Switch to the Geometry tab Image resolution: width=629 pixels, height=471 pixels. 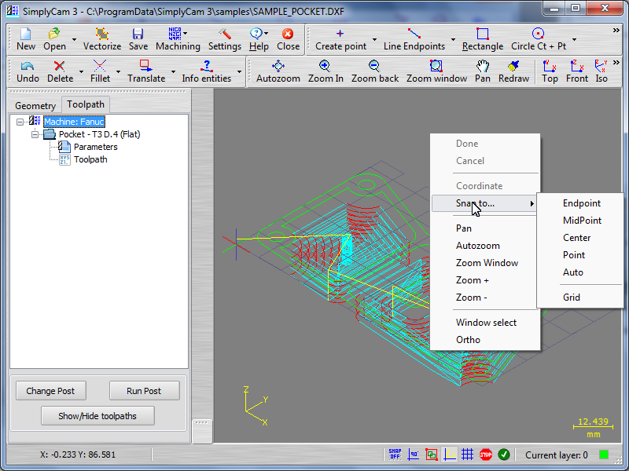35,106
